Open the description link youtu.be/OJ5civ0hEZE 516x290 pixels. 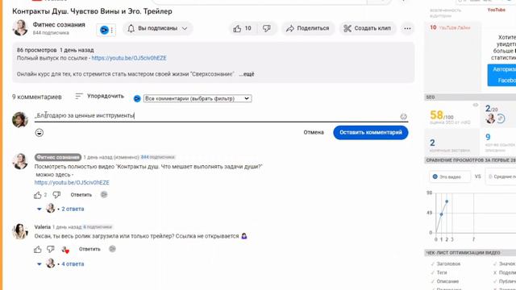(x=129, y=58)
